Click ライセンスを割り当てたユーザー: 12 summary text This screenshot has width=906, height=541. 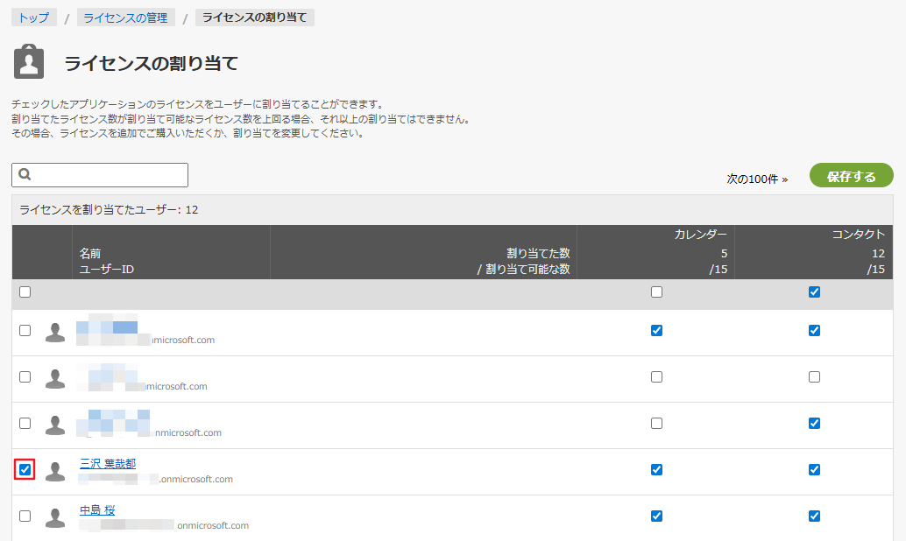(x=109, y=209)
